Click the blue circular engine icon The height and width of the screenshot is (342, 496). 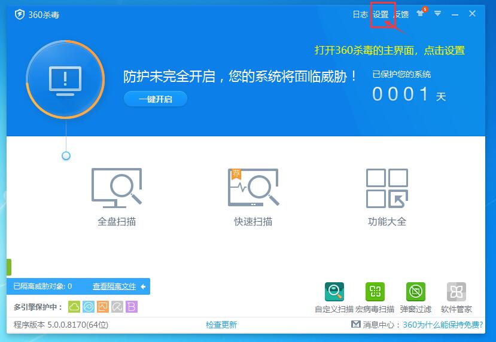(x=89, y=307)
